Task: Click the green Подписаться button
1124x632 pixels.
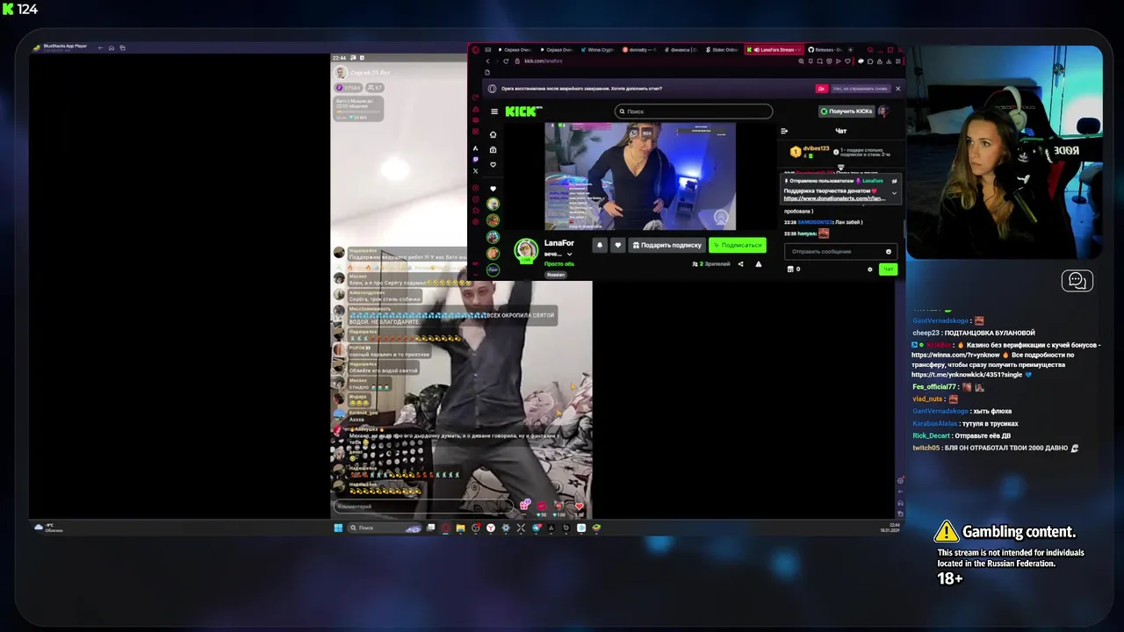Action: [738, 245]
